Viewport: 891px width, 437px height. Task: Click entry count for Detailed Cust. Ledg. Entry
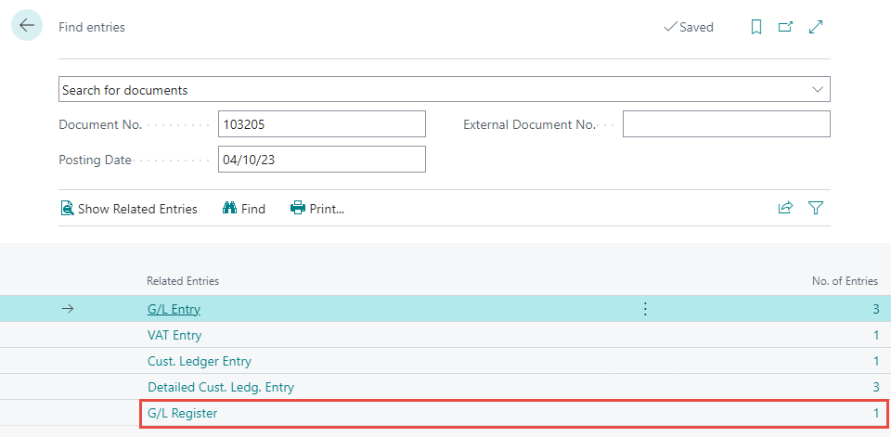[876, 388]
